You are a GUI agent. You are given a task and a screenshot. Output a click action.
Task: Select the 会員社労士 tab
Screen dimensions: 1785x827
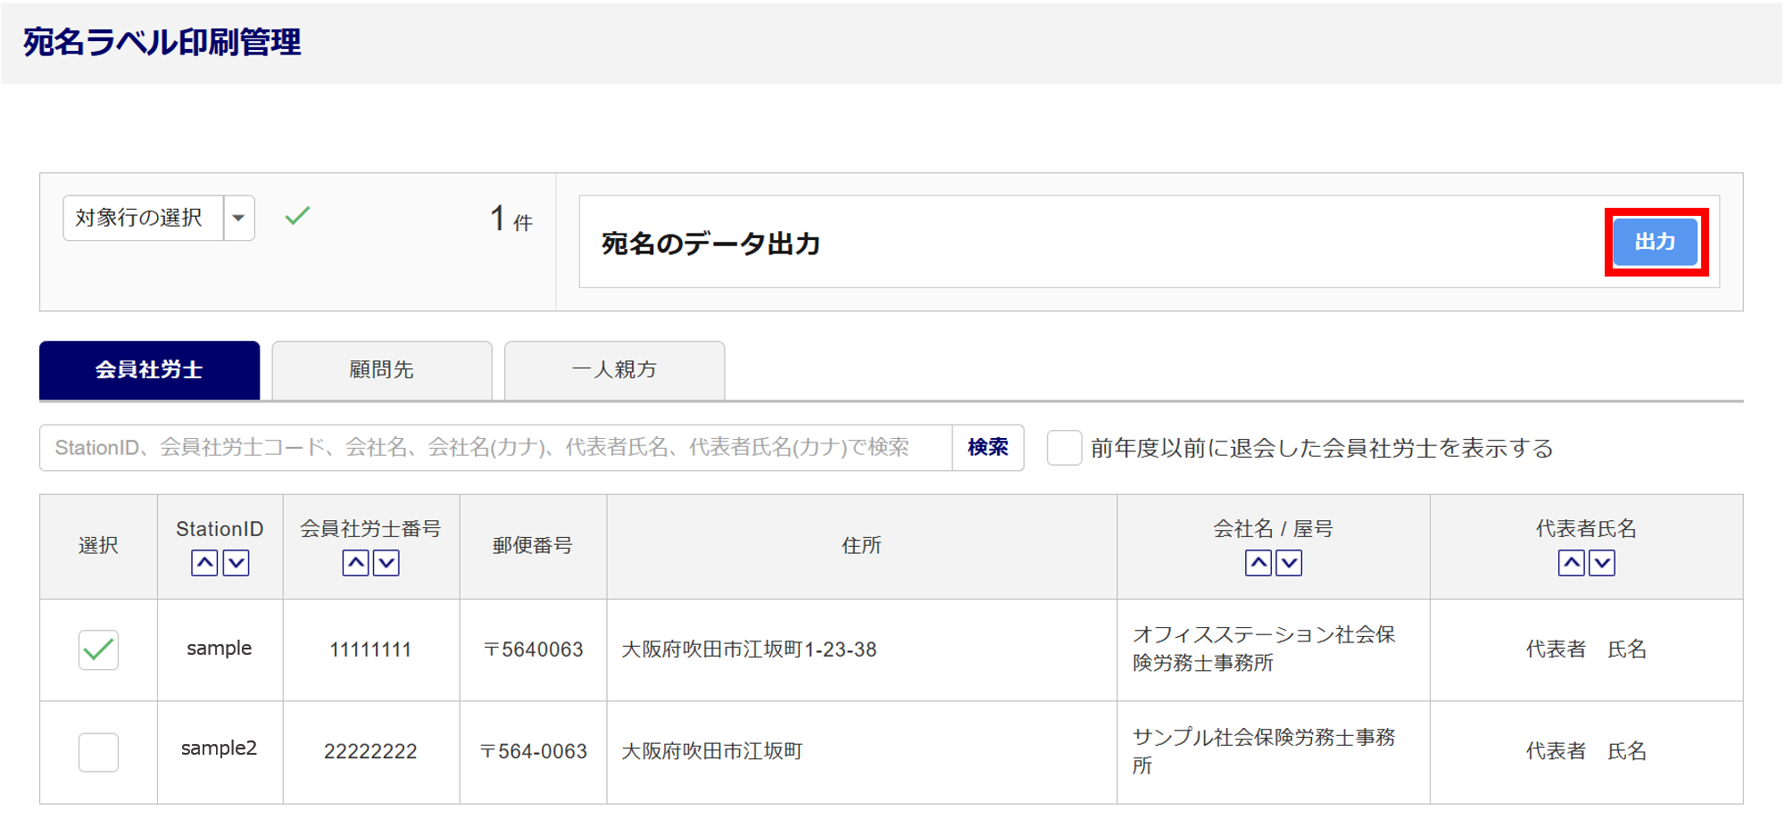click(149, 370)
